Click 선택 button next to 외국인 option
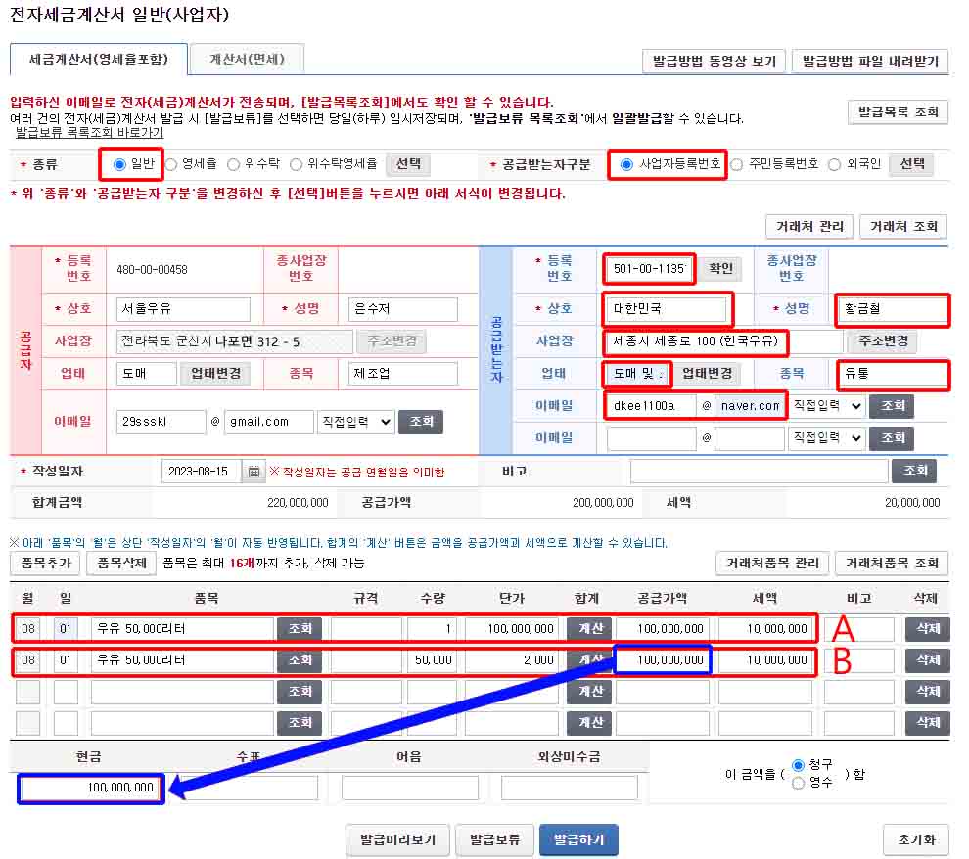 [x=912, y=164]
